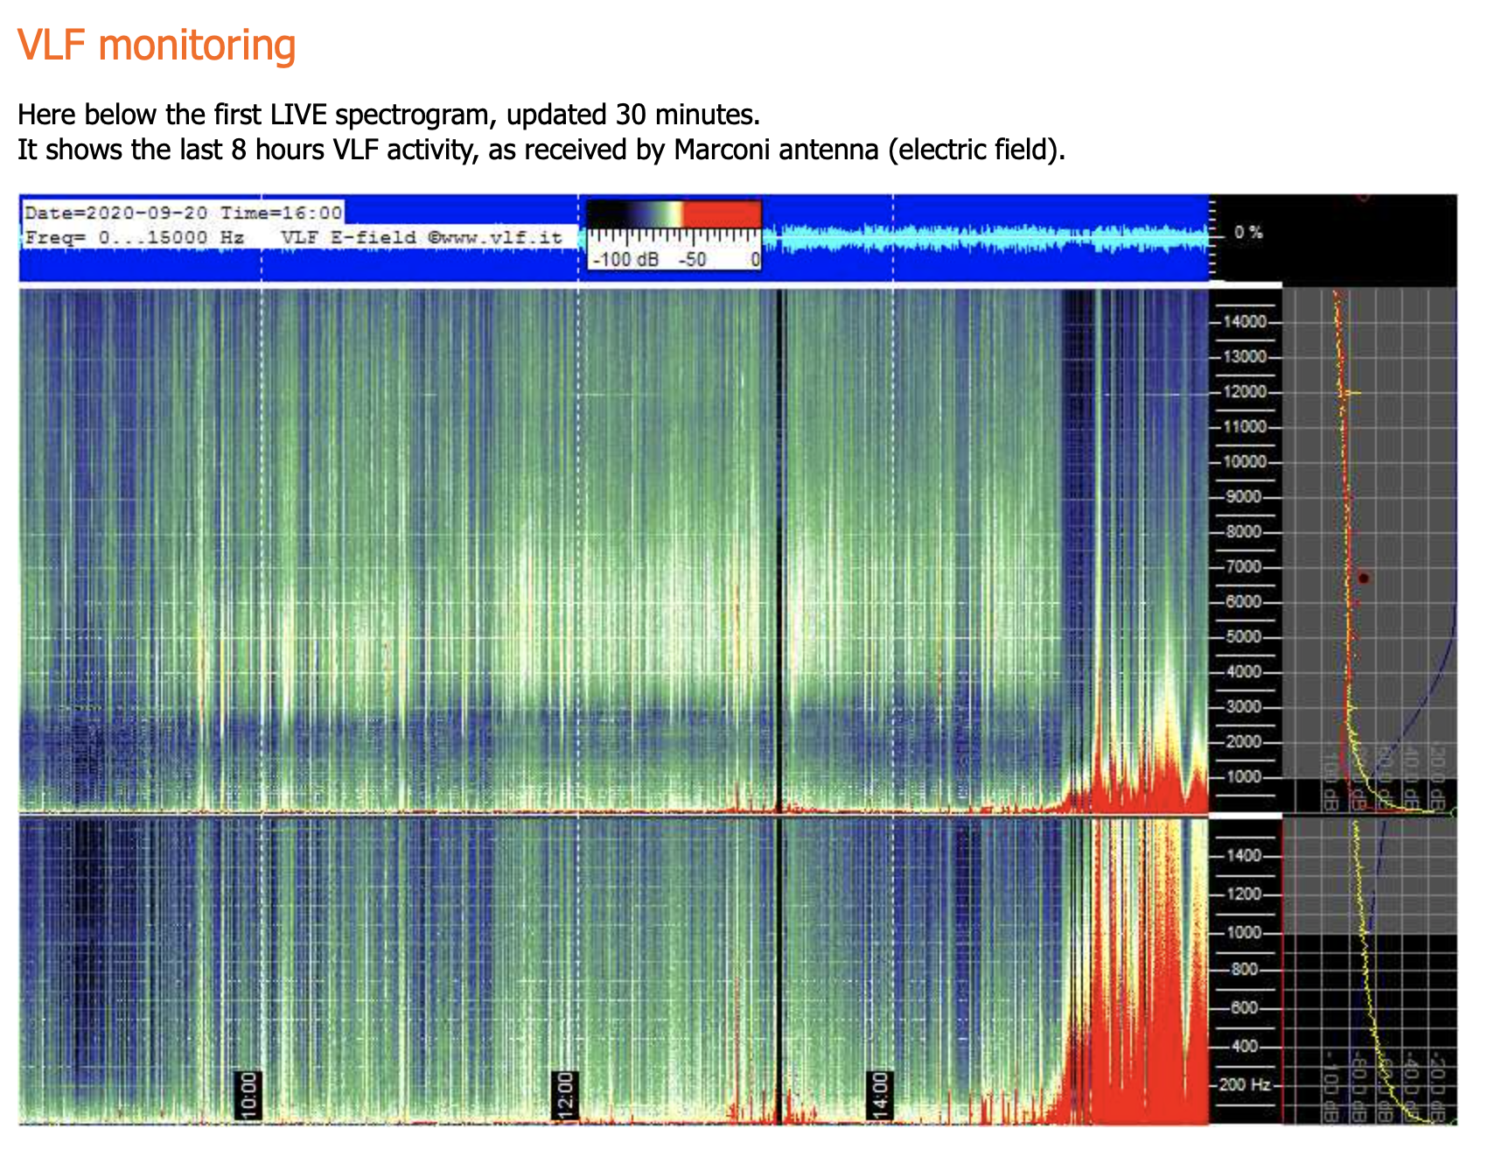Click the '200 Hz' label on the lower axis
The image size is (1494, 1171).
click(1244, 1085)
